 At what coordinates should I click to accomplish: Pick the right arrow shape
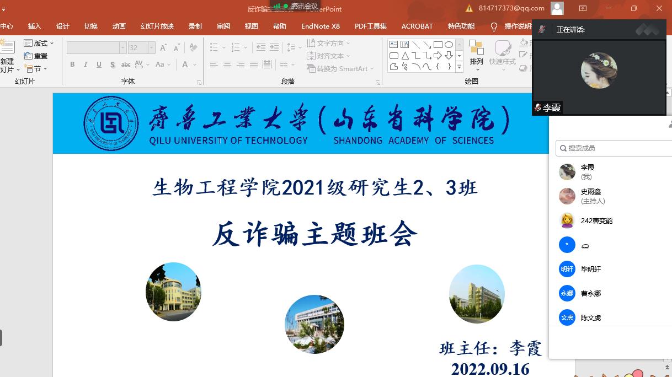pyautogui.click(x=438, y=56)
